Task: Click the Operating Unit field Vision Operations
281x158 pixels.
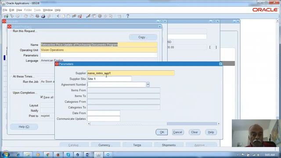Action: 99,50
